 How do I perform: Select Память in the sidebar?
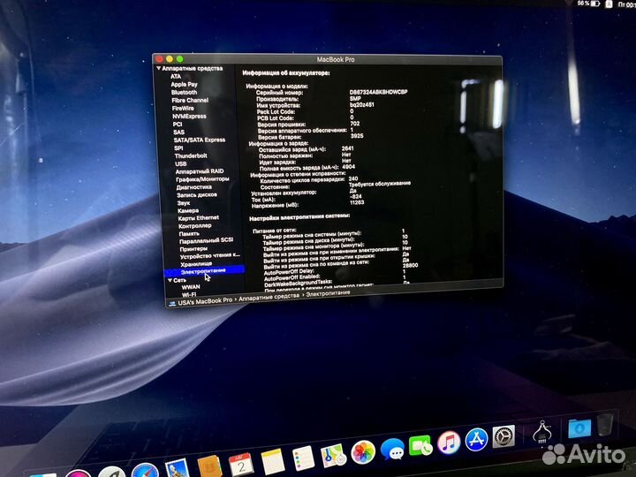pyautogui.click(x=189, y=233)
